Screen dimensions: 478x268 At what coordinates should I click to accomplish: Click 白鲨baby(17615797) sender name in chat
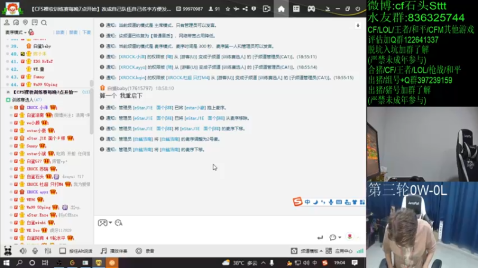tap(130, 88)
